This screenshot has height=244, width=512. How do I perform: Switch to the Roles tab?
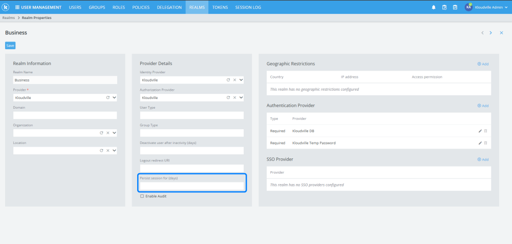(x=119, y=7)
